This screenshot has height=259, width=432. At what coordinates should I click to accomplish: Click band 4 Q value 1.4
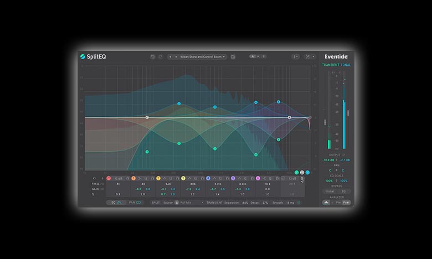(218, 194)
